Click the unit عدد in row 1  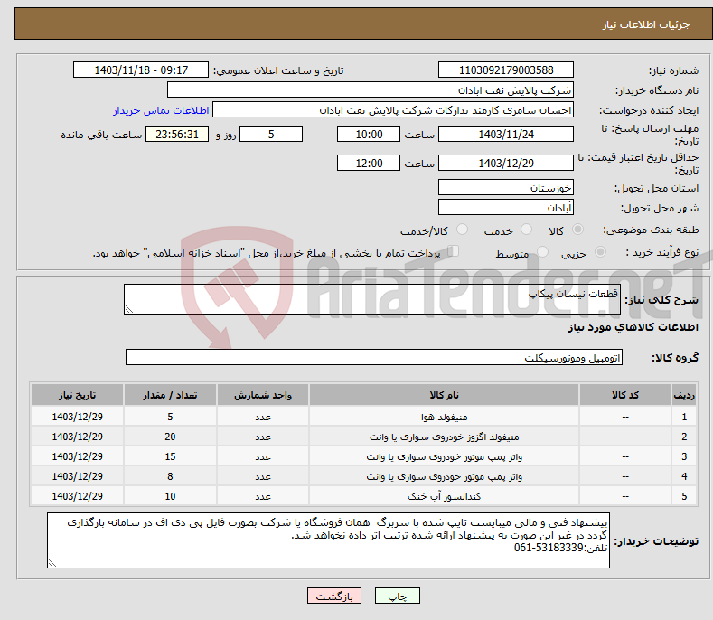click(x=263, y=418)
